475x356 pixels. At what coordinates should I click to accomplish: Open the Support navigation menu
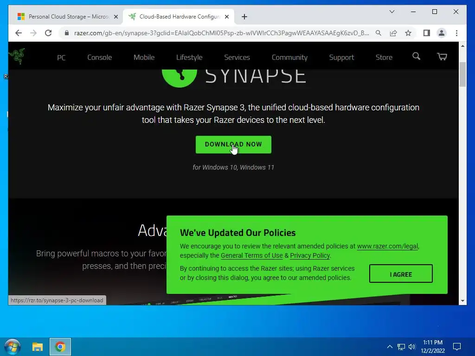tap(341, 57)
